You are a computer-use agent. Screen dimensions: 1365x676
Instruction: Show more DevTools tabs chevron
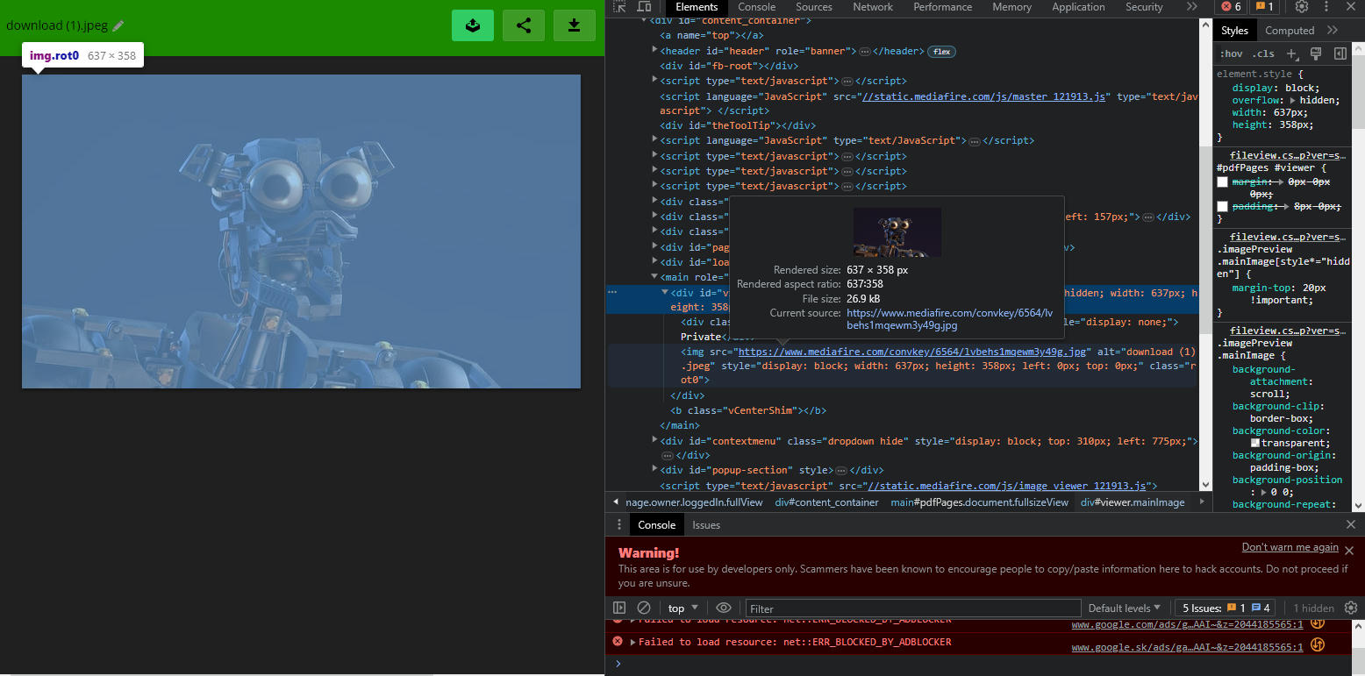pos(1191,7)
